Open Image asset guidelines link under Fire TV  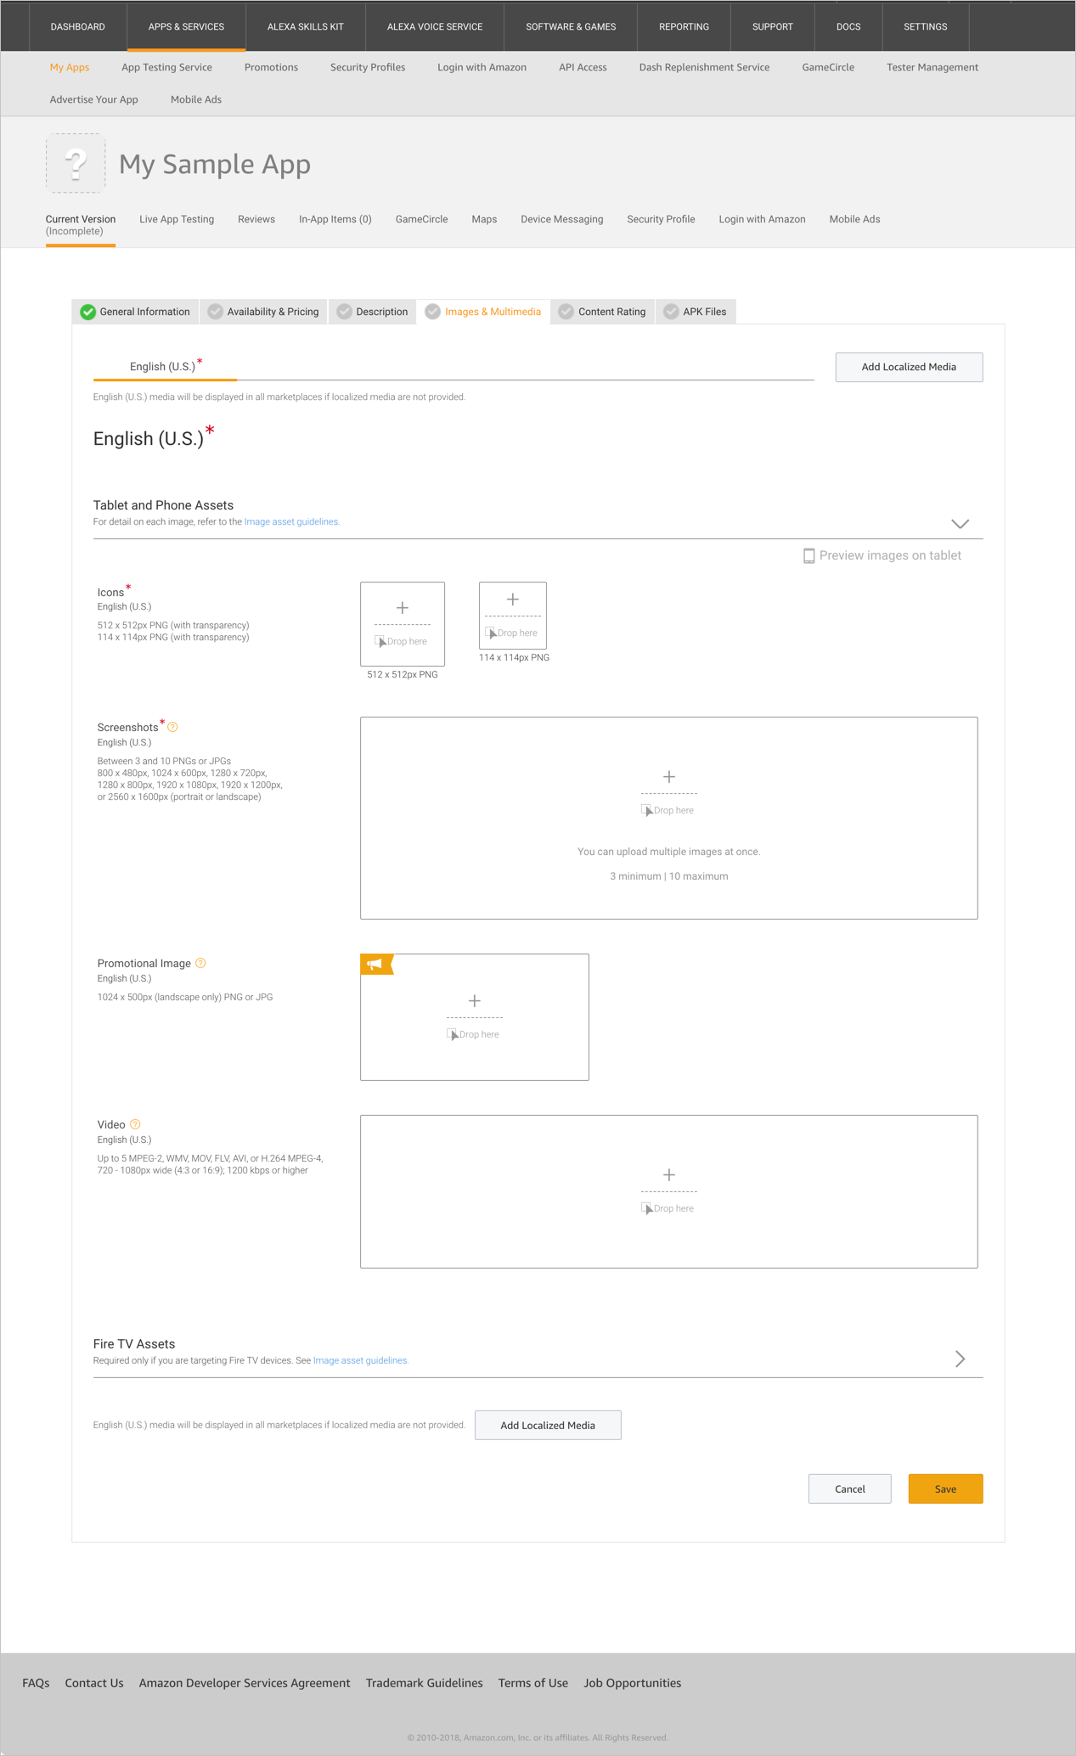(x=361, y=1360)
